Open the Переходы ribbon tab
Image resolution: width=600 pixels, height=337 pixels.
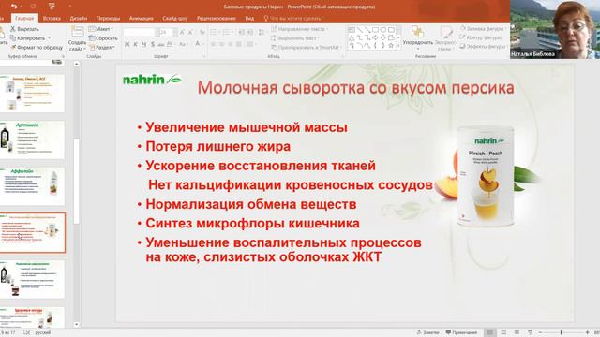[x=108, y=18]
